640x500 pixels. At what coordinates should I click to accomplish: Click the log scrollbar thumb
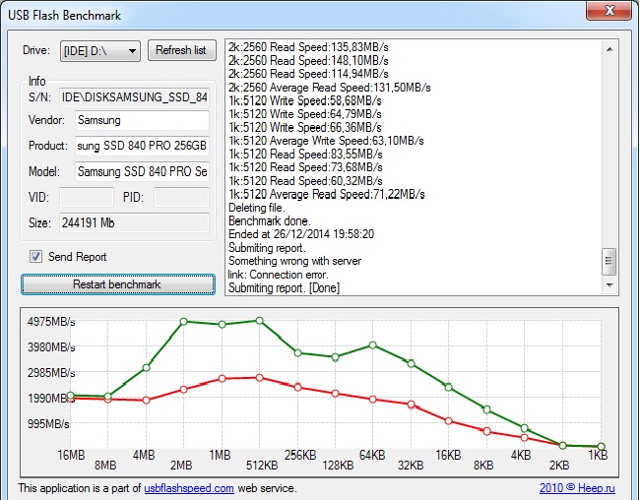tap(609, 262)
